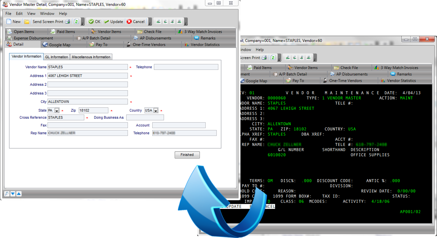Screen dimensions: 437x238
Task: Click G/L number 6010020 in terminal window
Action: 277,155
